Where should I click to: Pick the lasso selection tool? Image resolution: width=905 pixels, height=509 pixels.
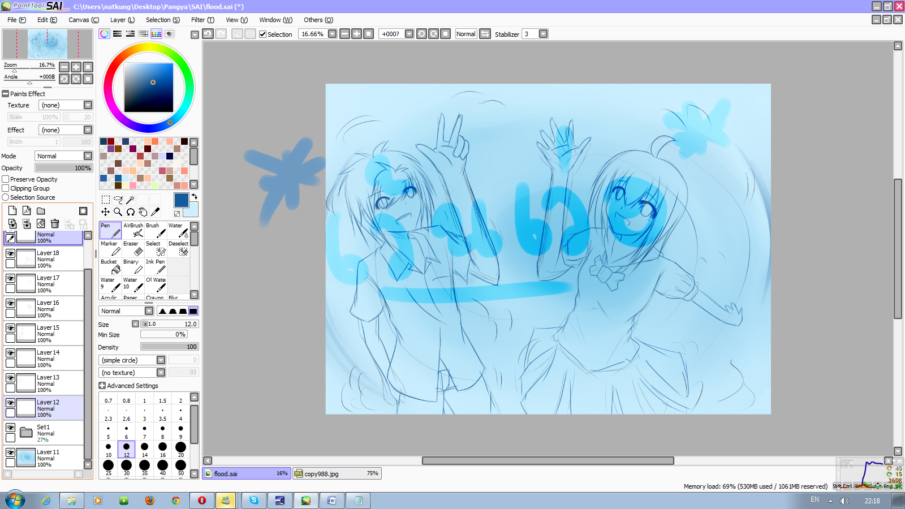[x=118, y=199]
